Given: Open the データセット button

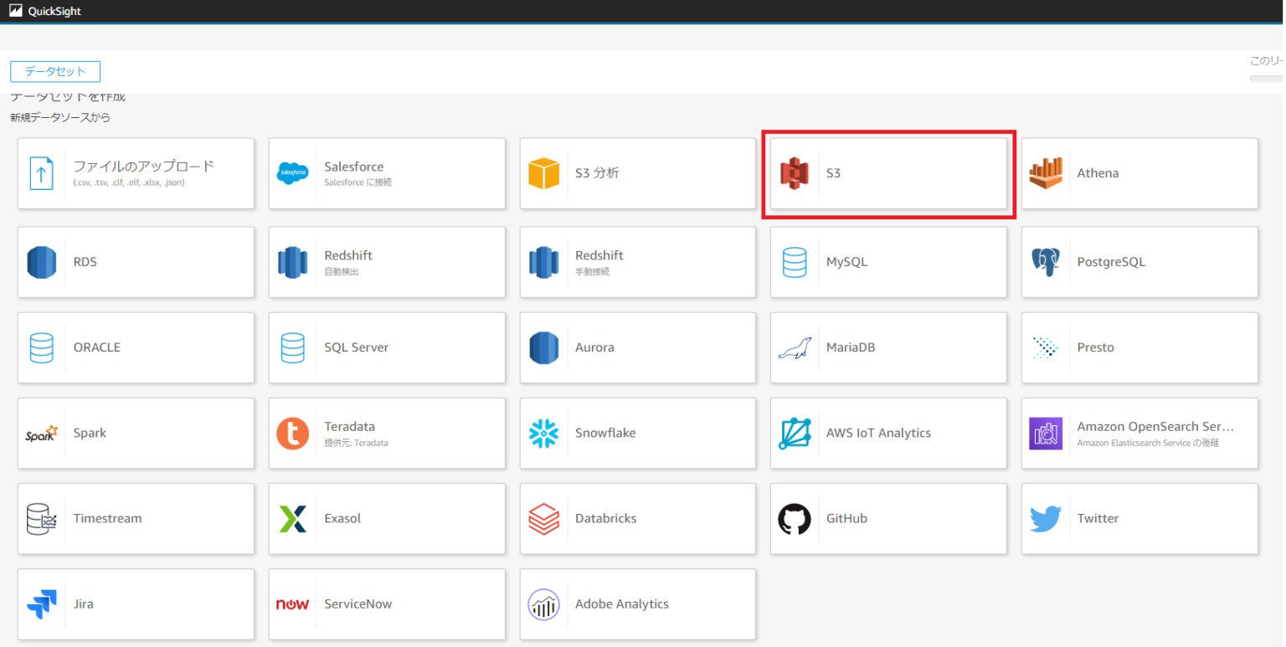Looking at the screenshot, I should pyautogui.click(x=54, y=71).
